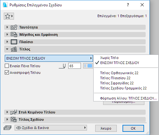
Task: Uncheck the Αναστροφή Τίτλου checkbox
Action: (7, 73)
